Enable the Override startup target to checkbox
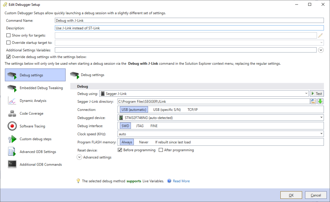330x202 pixels. point(8,43)
